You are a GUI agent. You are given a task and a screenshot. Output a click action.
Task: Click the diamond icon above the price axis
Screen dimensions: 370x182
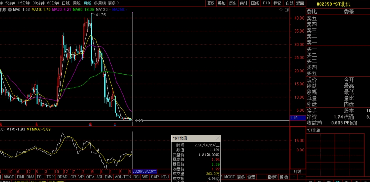[281, 10]
